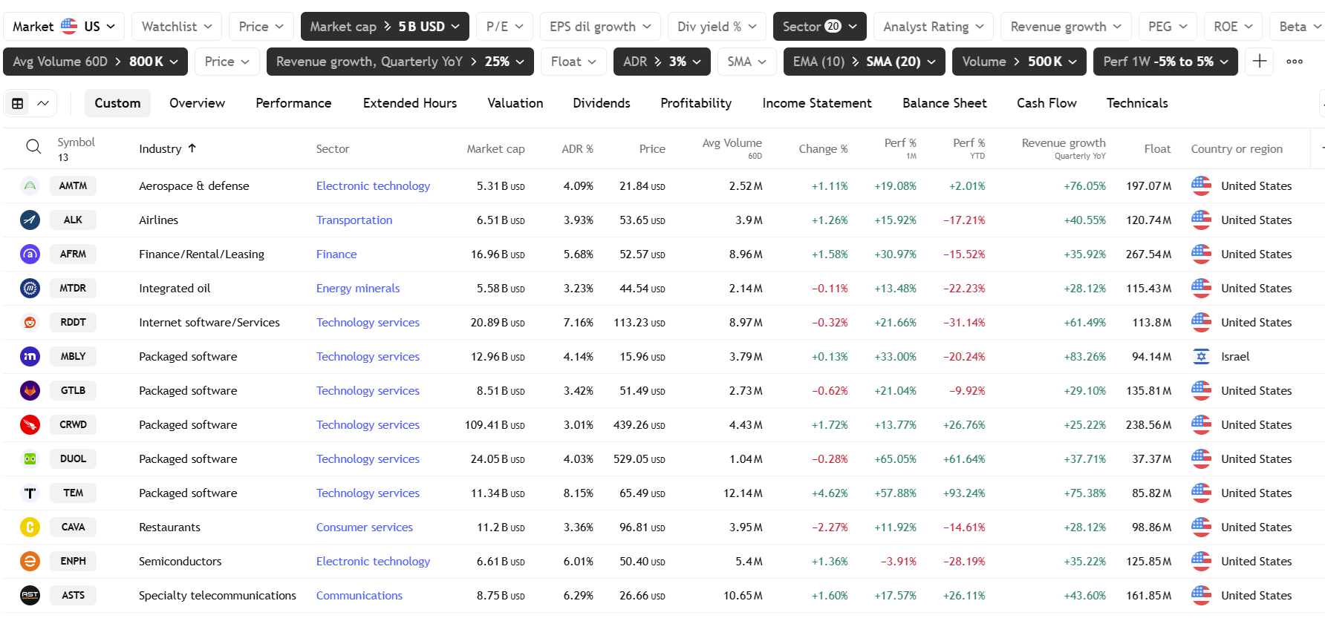Open the P/E filter dropdown
The width and height of the screenshot is (1325, 618).
[x=504, y=27]
